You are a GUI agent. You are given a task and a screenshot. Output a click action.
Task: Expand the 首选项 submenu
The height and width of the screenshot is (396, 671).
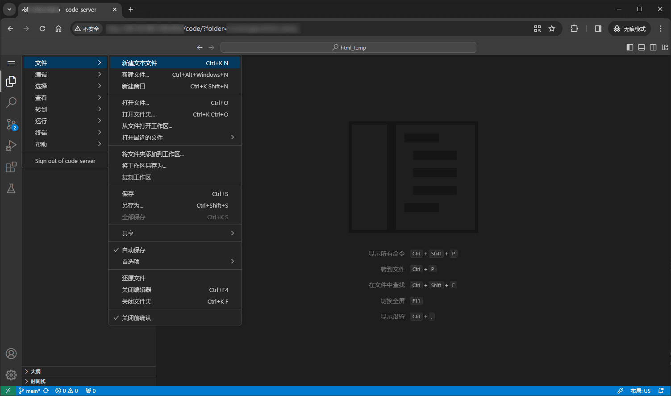pyautogui.click(x=175, y=262)
